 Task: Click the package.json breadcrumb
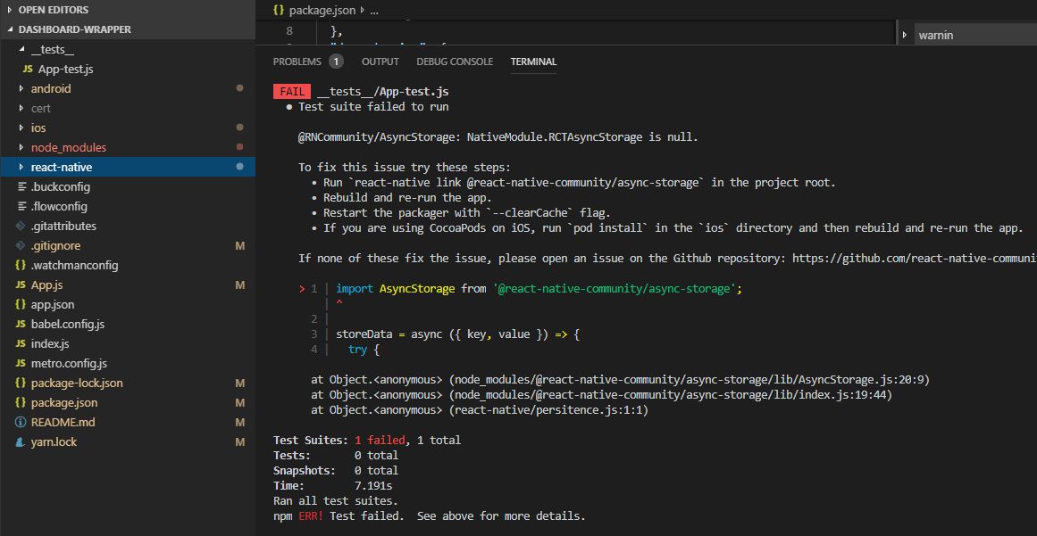point(322,11)
